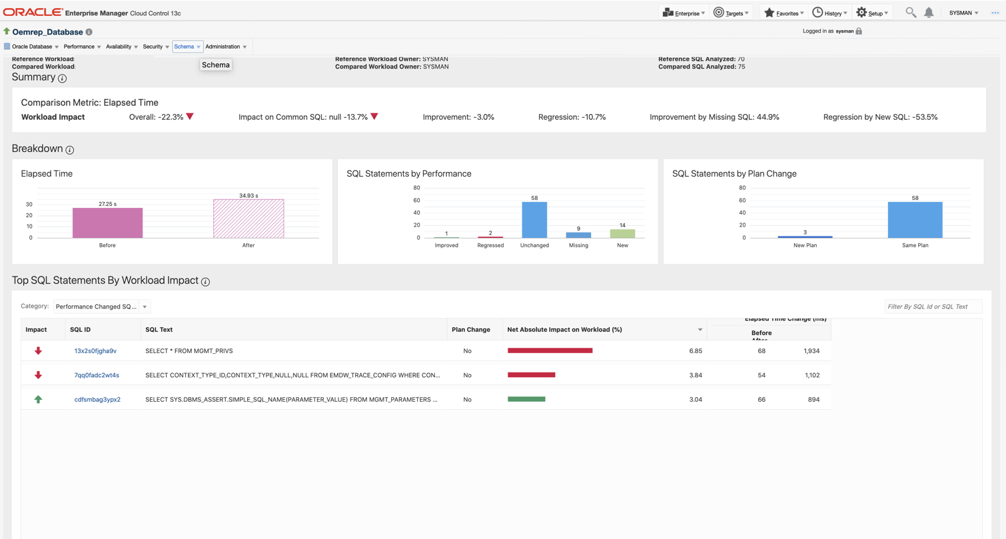
Task: Click the Oracle logo
Action: coord(33,13)
